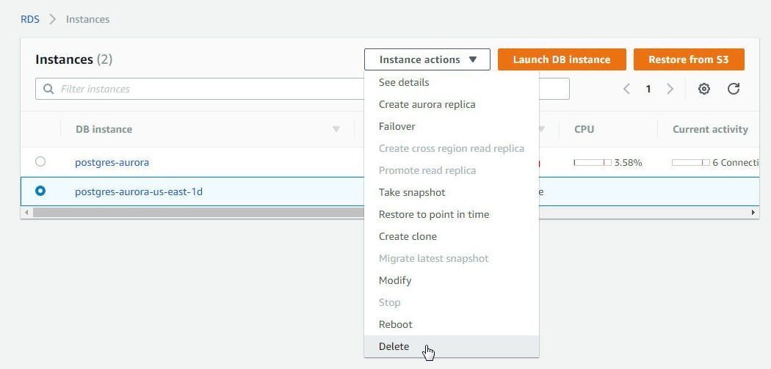Click the CPU column header
The image size is (771, 369).
click(x=584, y=129)
